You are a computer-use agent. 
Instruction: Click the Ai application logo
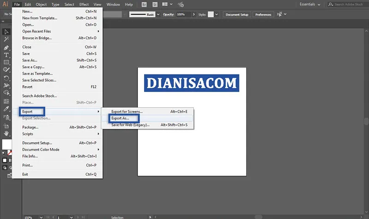tap(5, 4)
